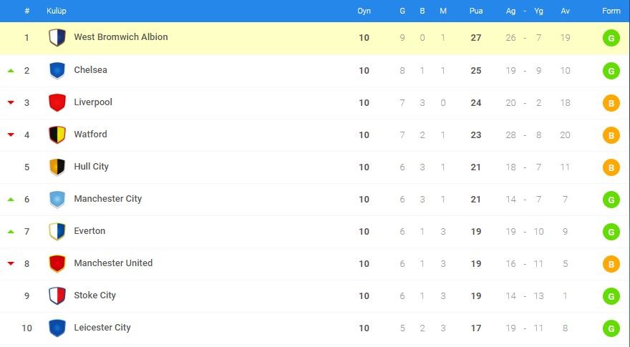Click red down arrow beside Watford rank
630x347 pixels.
(x=11, y=135)
